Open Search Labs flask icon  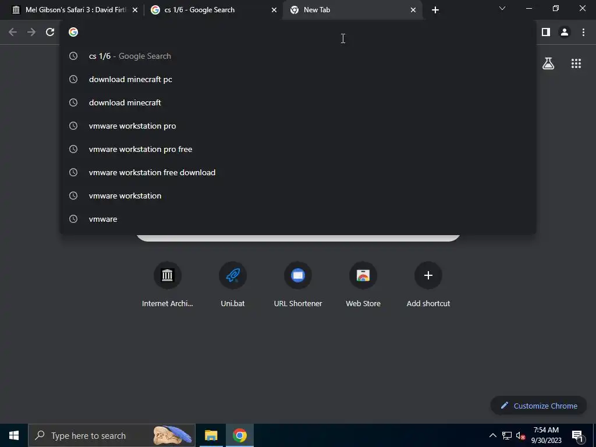tap(548, 63)
